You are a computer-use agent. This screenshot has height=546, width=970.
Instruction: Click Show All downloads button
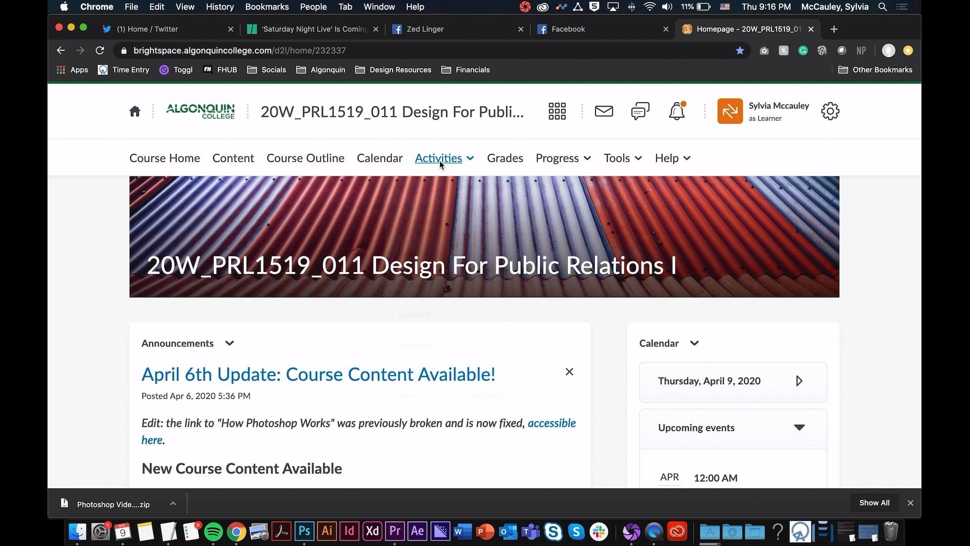tap(874, 503)
